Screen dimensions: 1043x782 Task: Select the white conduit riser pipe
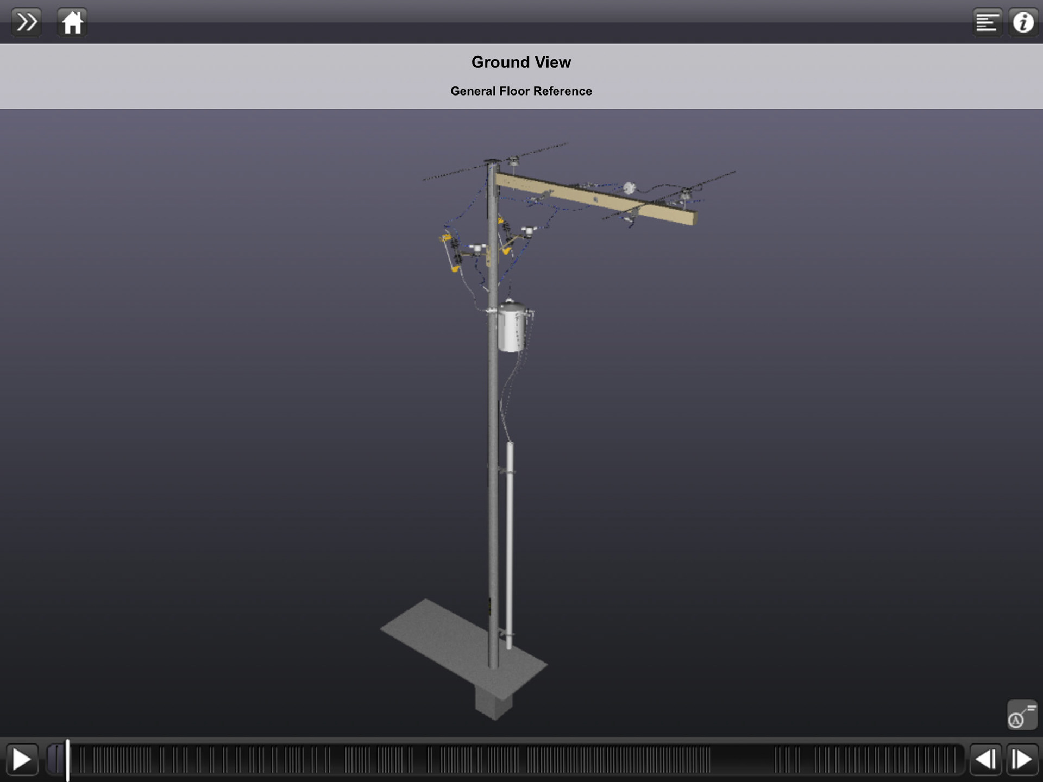(510, 543)
